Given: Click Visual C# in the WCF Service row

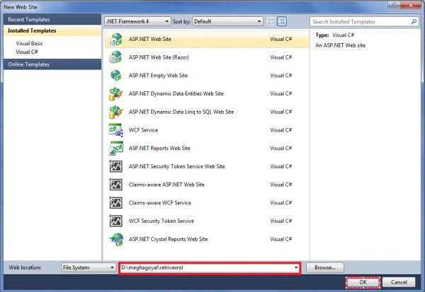Looking at the screenshot, I should point(280,130).
